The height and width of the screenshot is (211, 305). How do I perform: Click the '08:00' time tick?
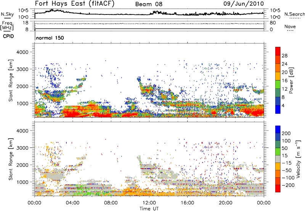pyautogui.click(x=111, y=203)
